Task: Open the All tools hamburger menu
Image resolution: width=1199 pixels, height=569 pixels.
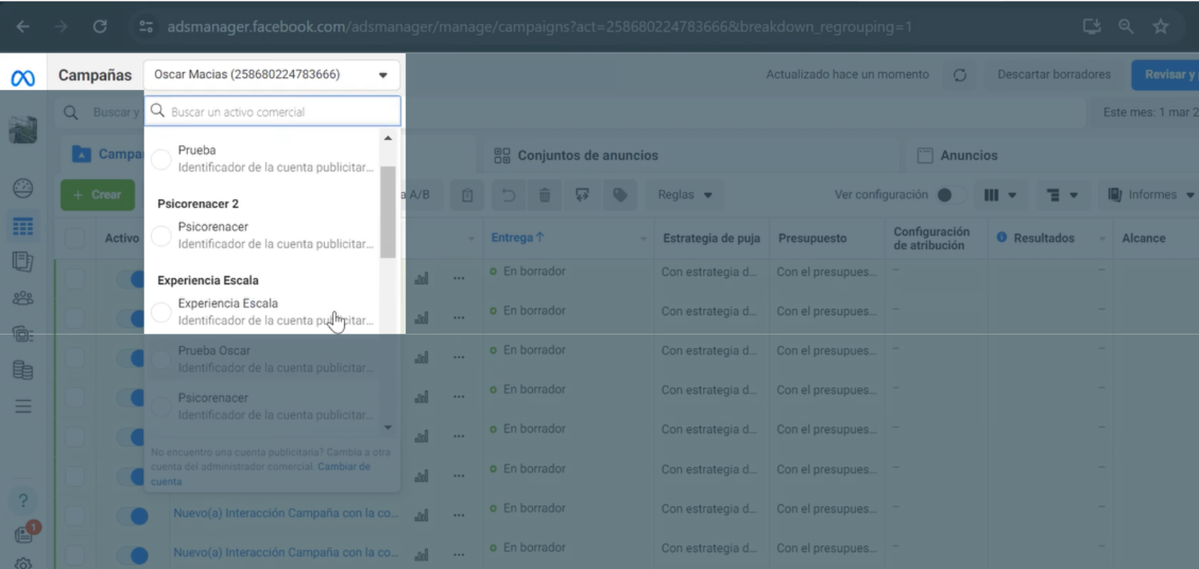Action: [23, 407]
